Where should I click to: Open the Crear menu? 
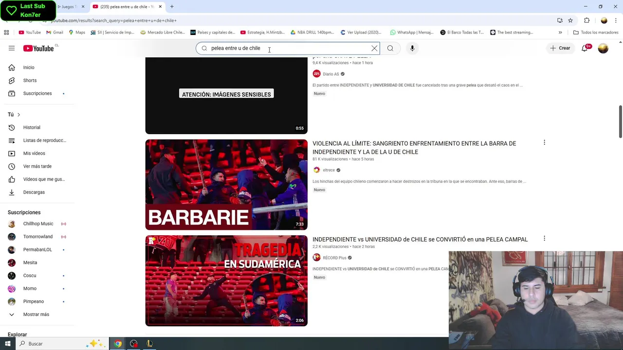[x=560, y=48]
